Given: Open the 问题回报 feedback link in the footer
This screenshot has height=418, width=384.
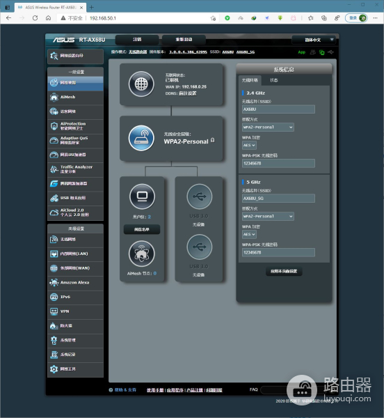Looking at the screenshot, I should 214,390.
